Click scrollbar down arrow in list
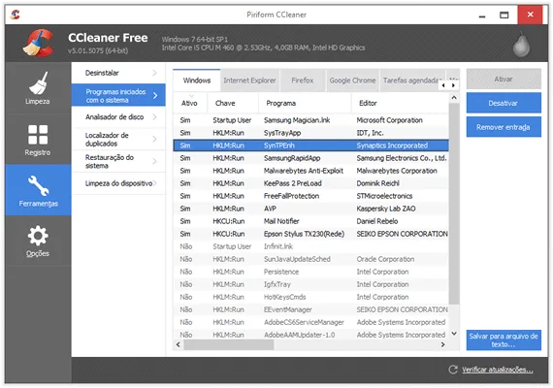This screenshot has height=388, width=553. tap(454, 334)
